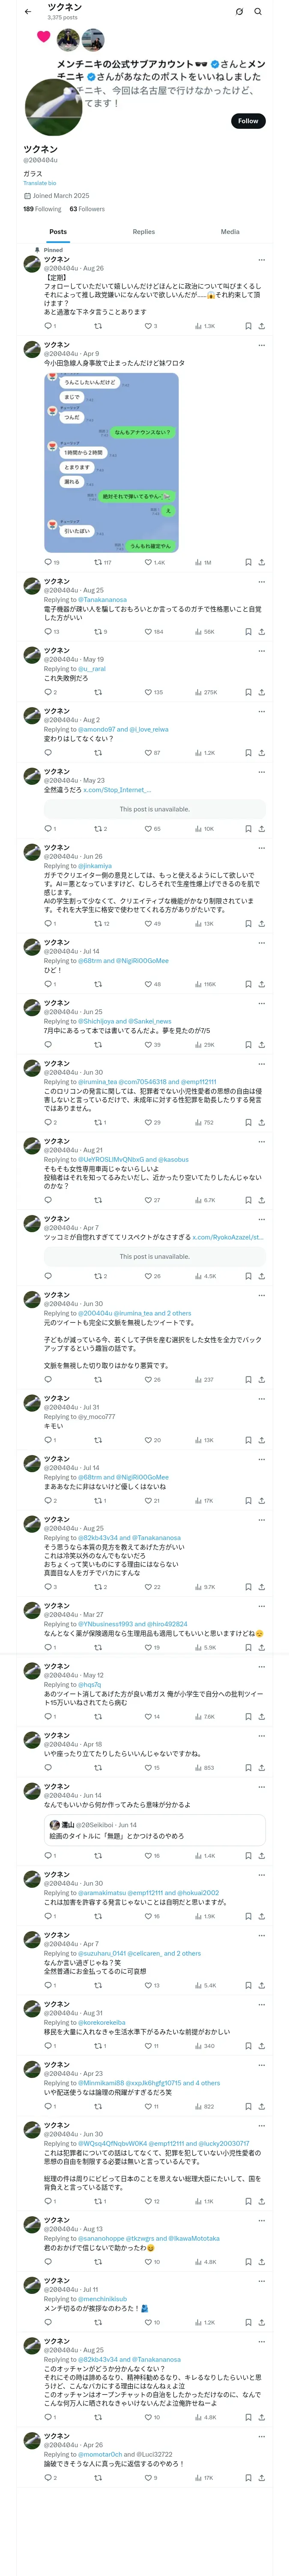This screenshot has height=2576, width=289.
Task: View analytics of the Apr 9 post
Action: (202, 562)
